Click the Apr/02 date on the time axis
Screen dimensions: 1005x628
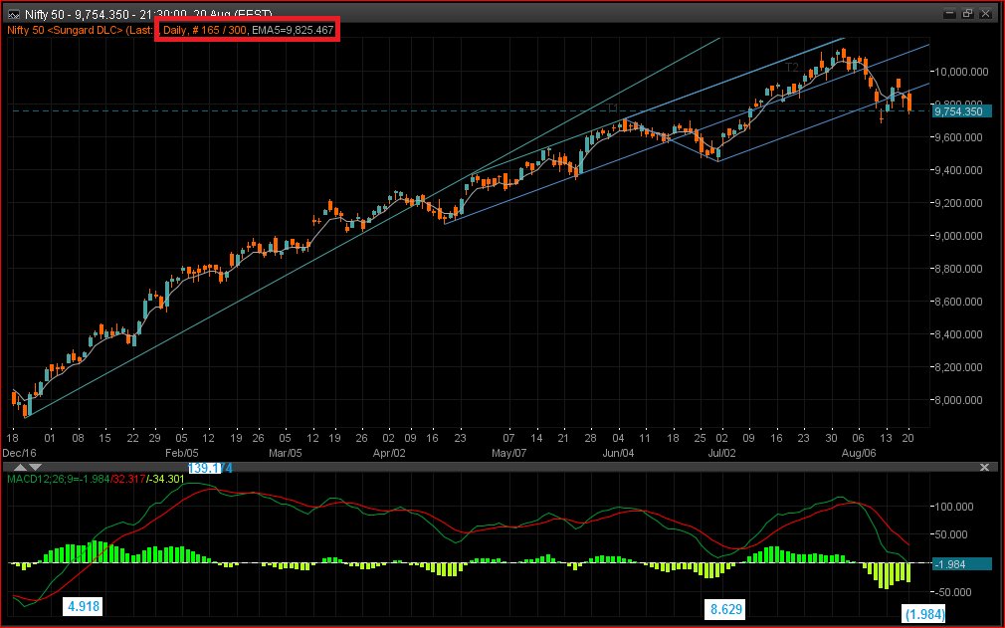(x=389, y=453)
